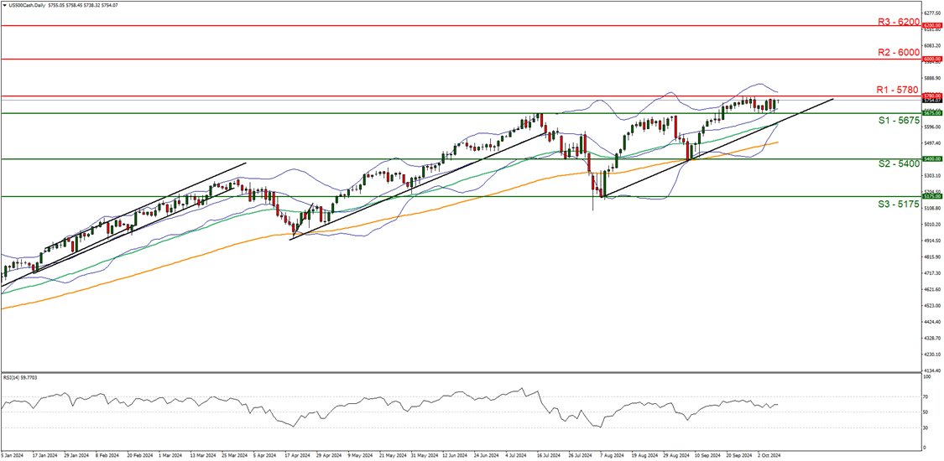944x461 pixels.
Task: Select the green 5400.00 price tag on axis
Action: [x=932, y=158]
